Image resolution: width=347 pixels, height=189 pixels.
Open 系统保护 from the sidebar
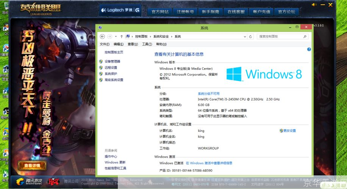[x=111, y=74]
